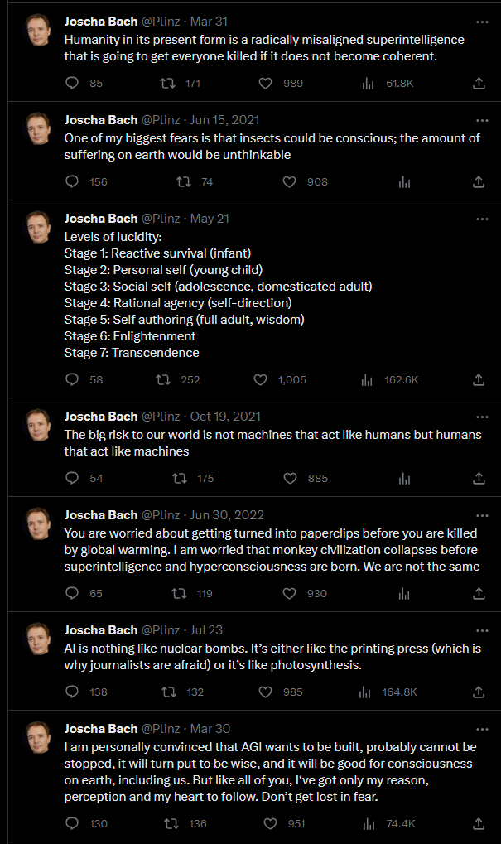Open avatar thumbnail on the Levels of lucidity tweet
501x844 pixels.
click(39, 227)
